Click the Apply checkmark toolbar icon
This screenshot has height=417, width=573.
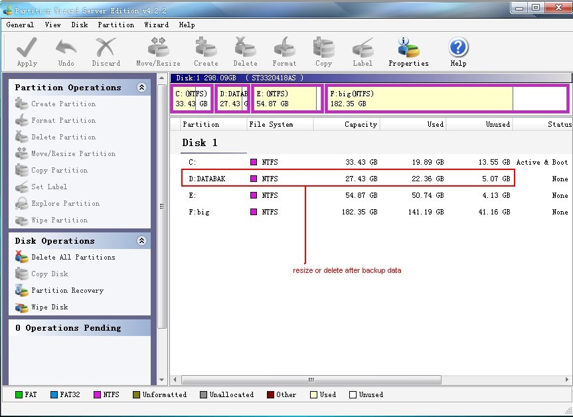(x=27, y=47)
